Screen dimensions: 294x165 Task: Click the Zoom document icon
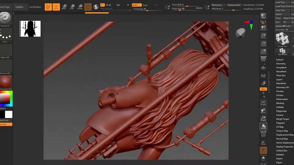pos(263,36)
